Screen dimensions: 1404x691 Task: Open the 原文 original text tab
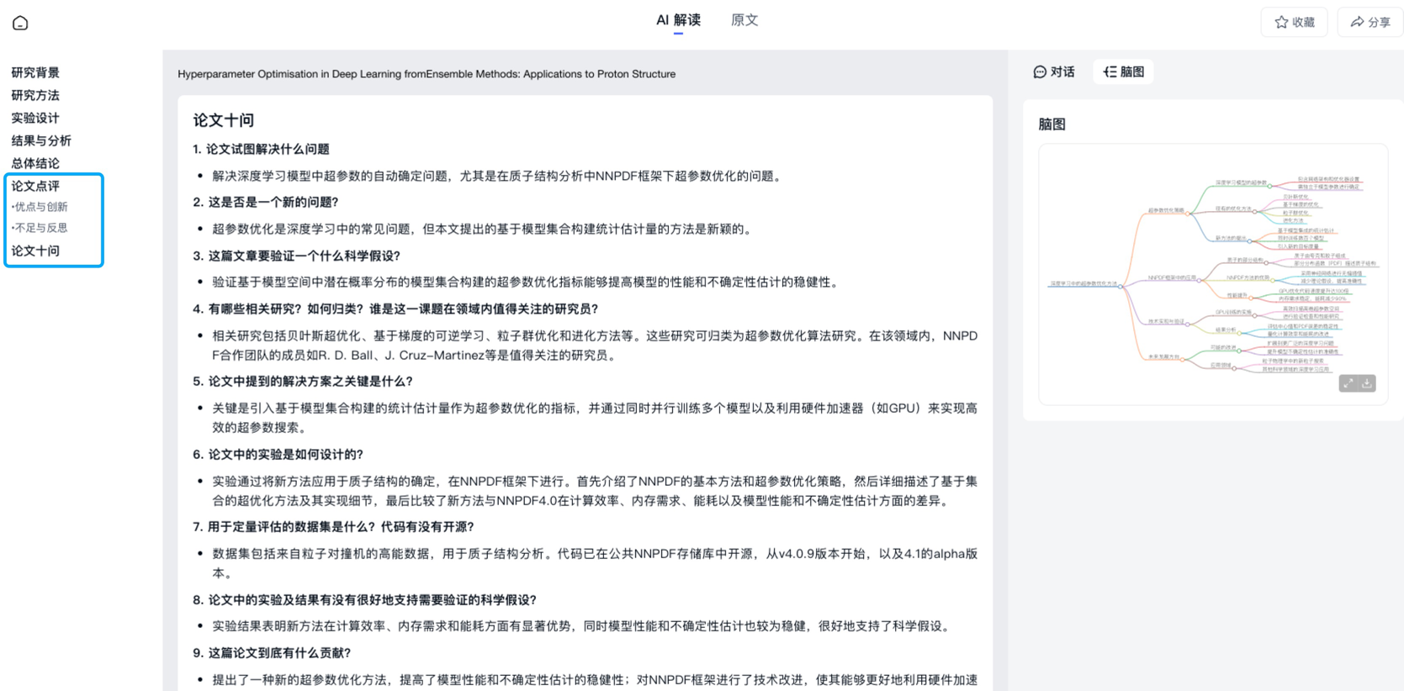[744, 20]
